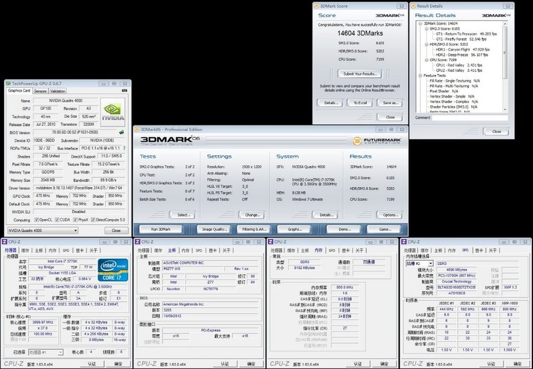The height and width of the screenshot is (369, 533).
Task: Collapse the CPU Score: 7199 node
Action: (x=426, y=60)
